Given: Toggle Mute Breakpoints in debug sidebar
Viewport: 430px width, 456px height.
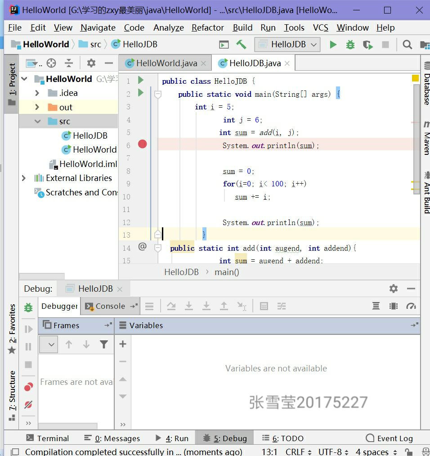Looking at the screenshot, I should (28, 405).
